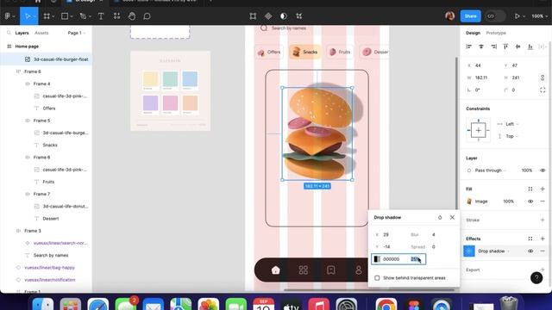Click the shadow Blur value field

[x=433, y=234]
